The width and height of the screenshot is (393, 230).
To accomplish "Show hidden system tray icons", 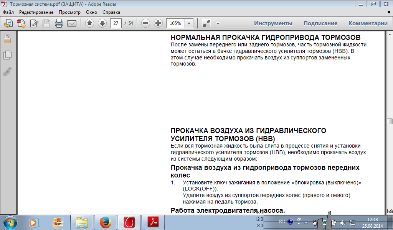I will click(306, 222).
